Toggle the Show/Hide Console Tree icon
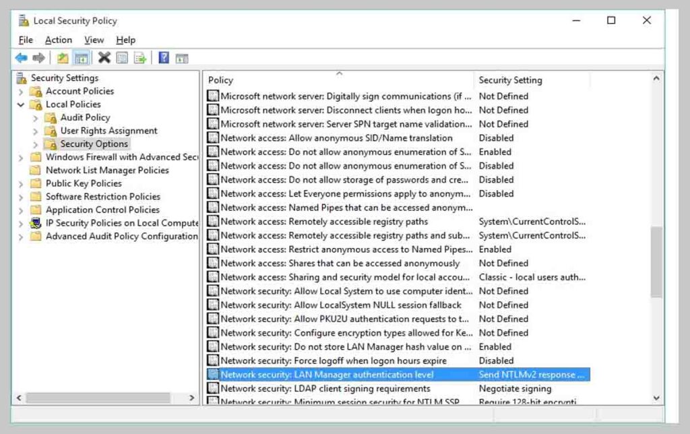This screenshot has width=690, height=434. (x=82, y=57)
